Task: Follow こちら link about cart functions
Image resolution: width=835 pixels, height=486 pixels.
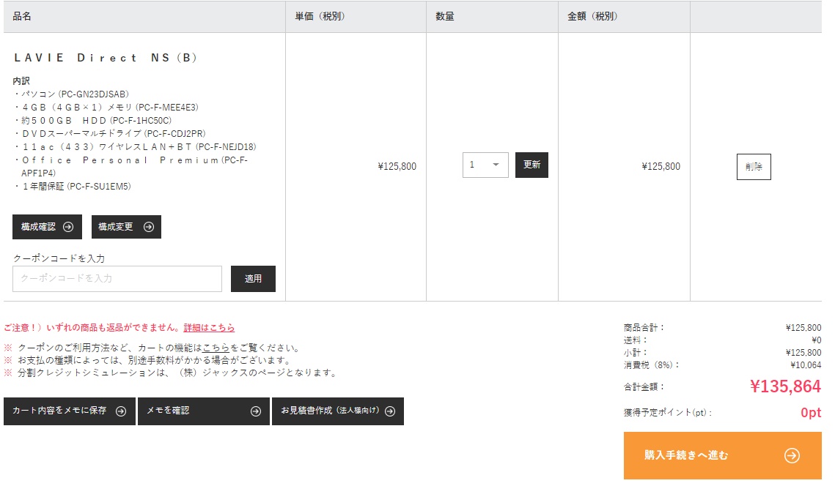Action: coord(216,348)
